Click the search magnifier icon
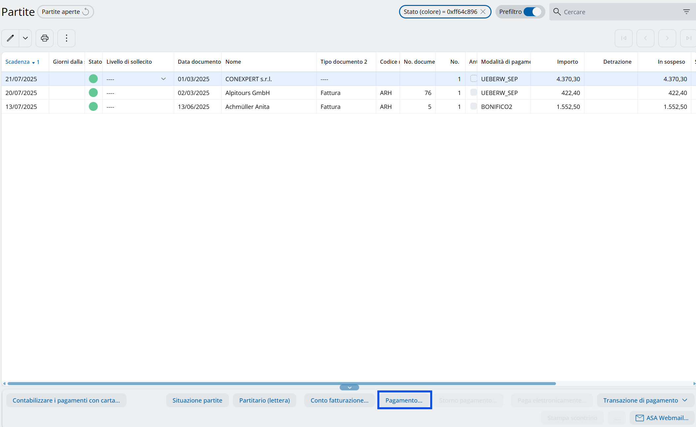This screenshot has height=427, width=696. click(557, 12)
